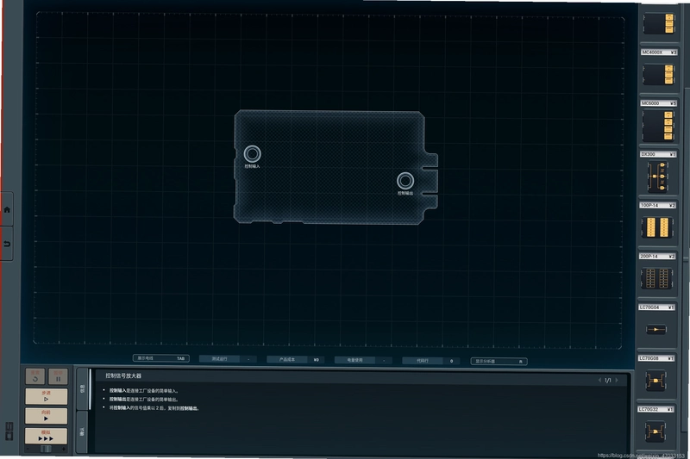Click the 向前 advance play button
Viewport: 690px width, 459px height.
[x=47, y=416]
